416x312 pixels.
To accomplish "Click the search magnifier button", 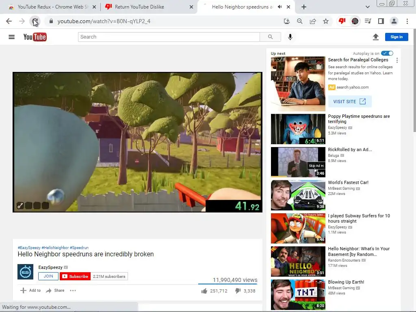I will pyautogui.click(x=270, y=37).
